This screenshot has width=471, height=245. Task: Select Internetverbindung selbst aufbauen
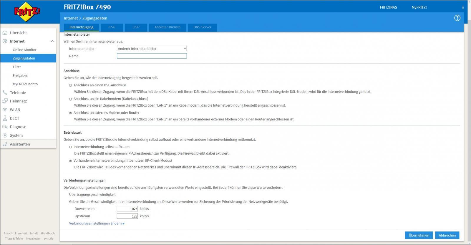pyautogui.click(x=70, y=147)
